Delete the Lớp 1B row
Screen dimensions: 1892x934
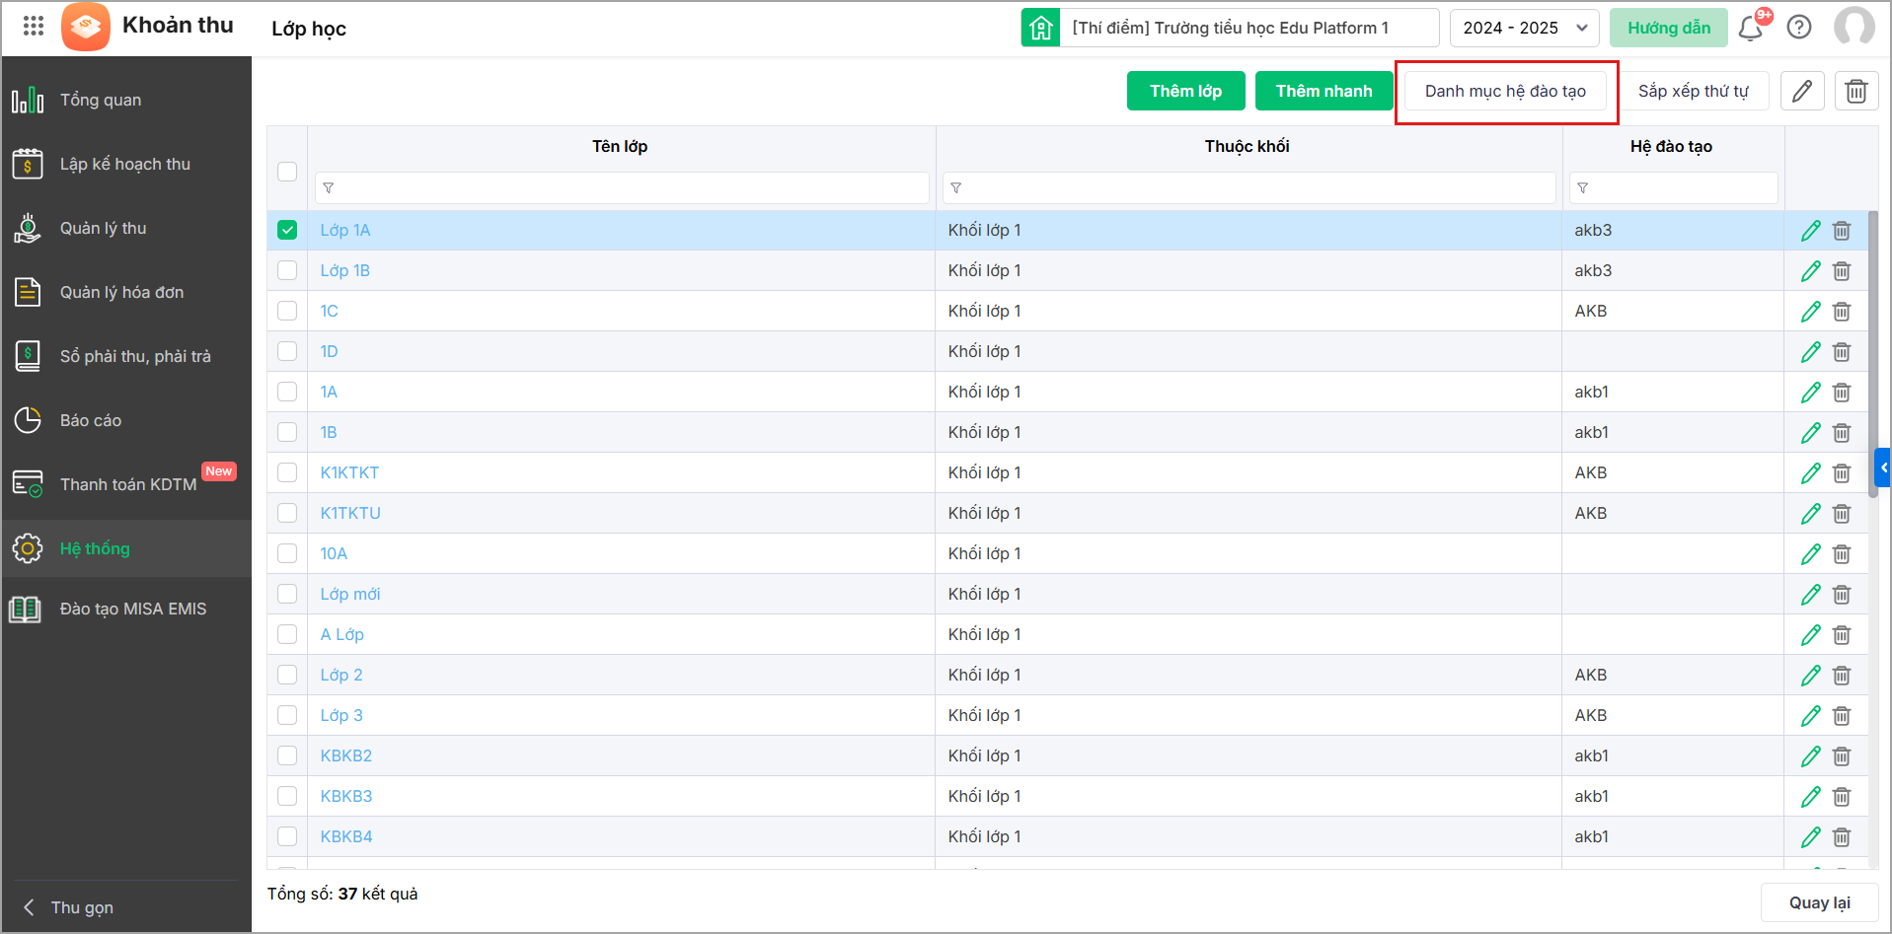[x=1842, y=271]
